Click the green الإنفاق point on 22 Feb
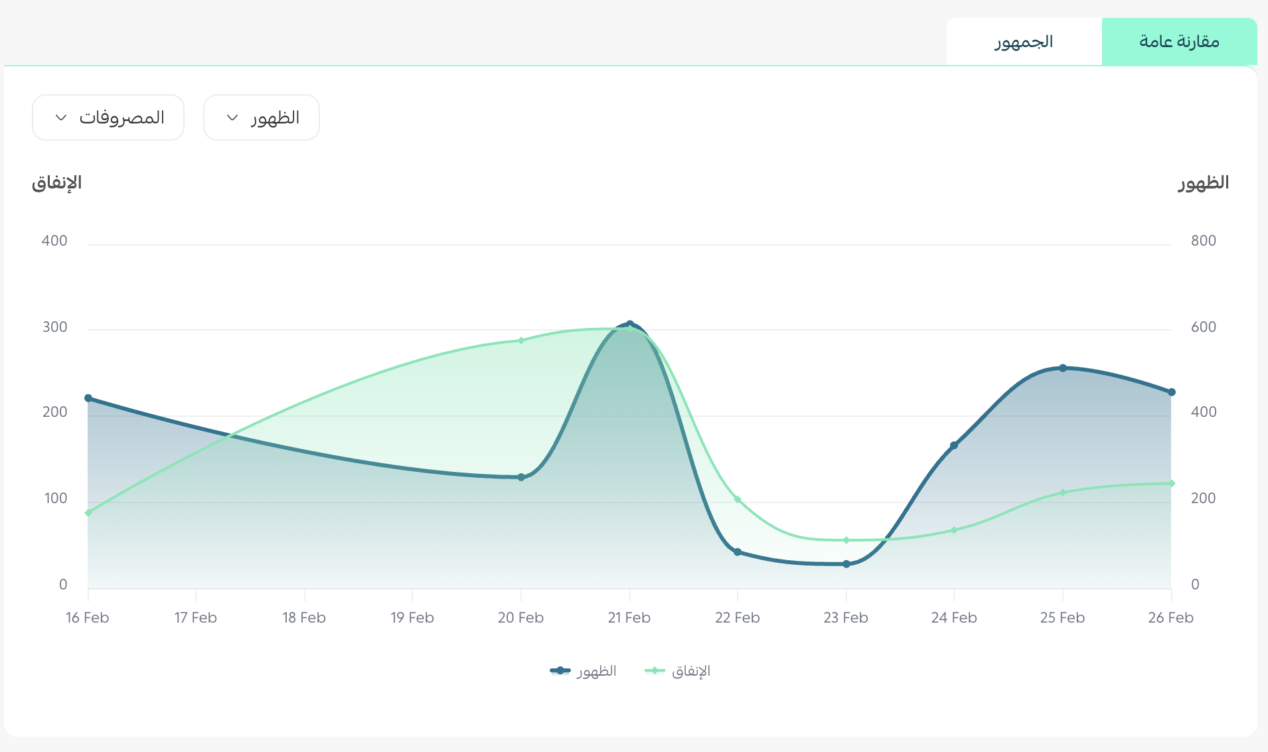Screen dimensions: 1268x752 [738, 500]
